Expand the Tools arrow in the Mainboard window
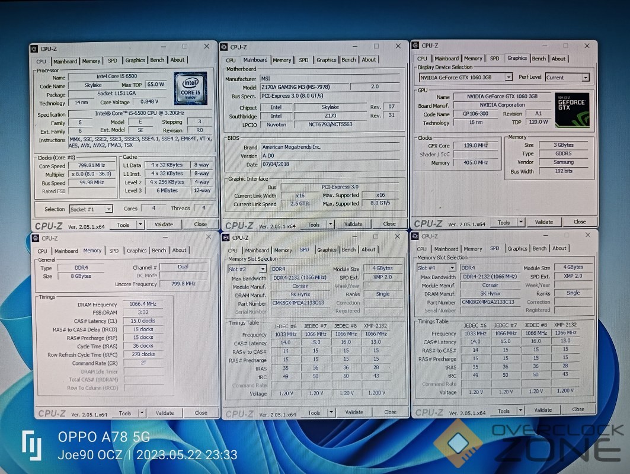The image size is (630, 474). tap(330, 224)
